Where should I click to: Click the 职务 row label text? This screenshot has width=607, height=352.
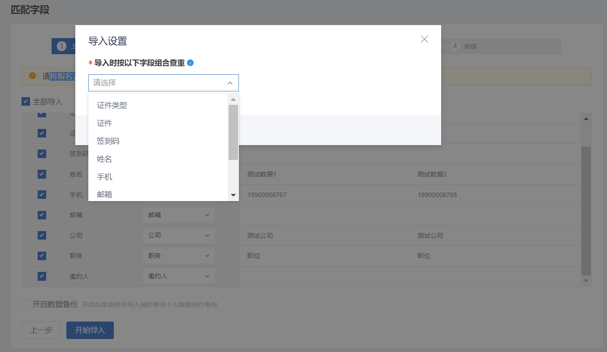click(76, 256)
